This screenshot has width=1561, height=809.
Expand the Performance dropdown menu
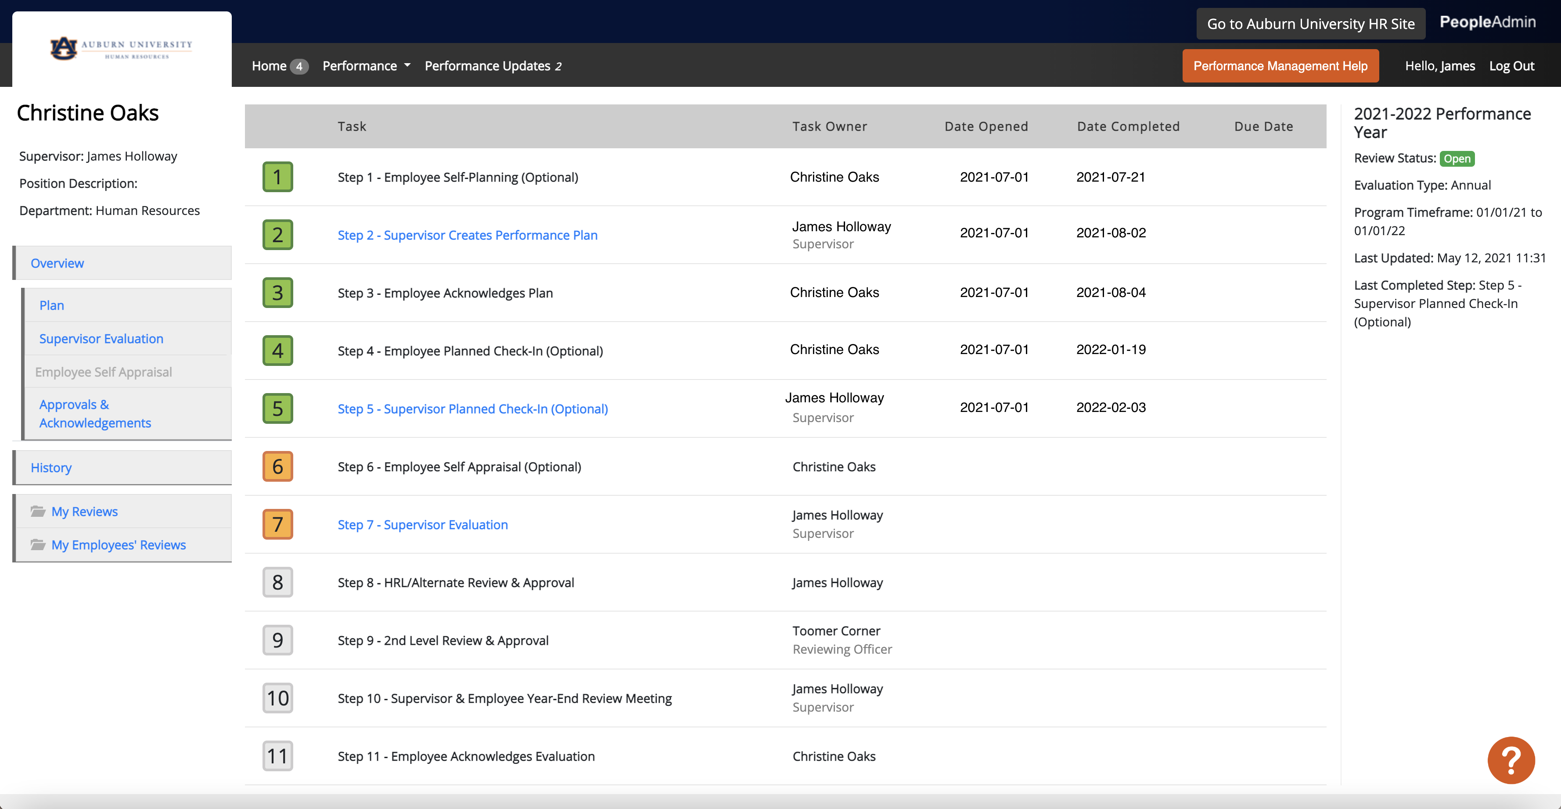tap(366, 65)
